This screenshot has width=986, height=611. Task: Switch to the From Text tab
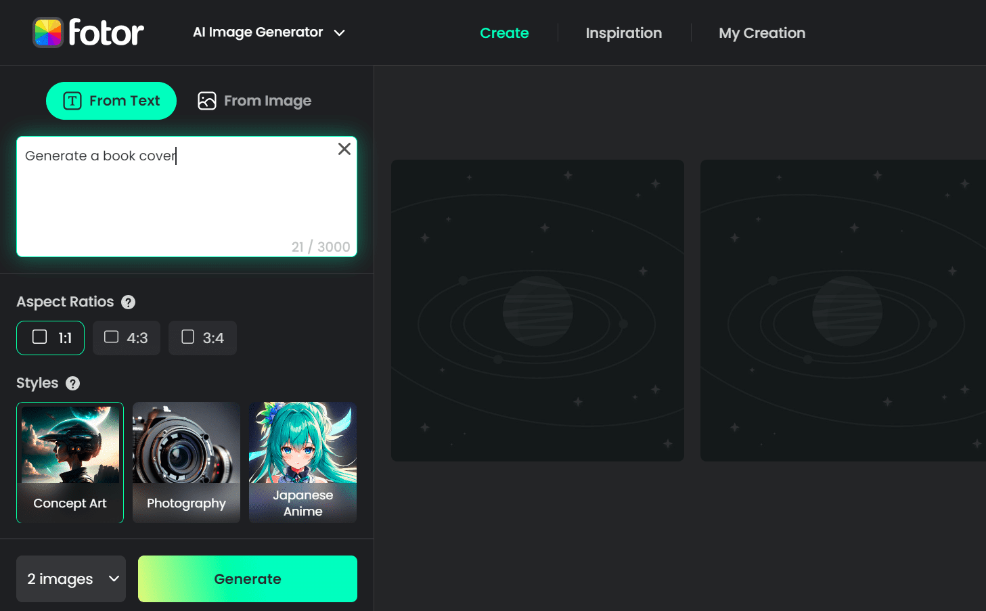[111, 101]
